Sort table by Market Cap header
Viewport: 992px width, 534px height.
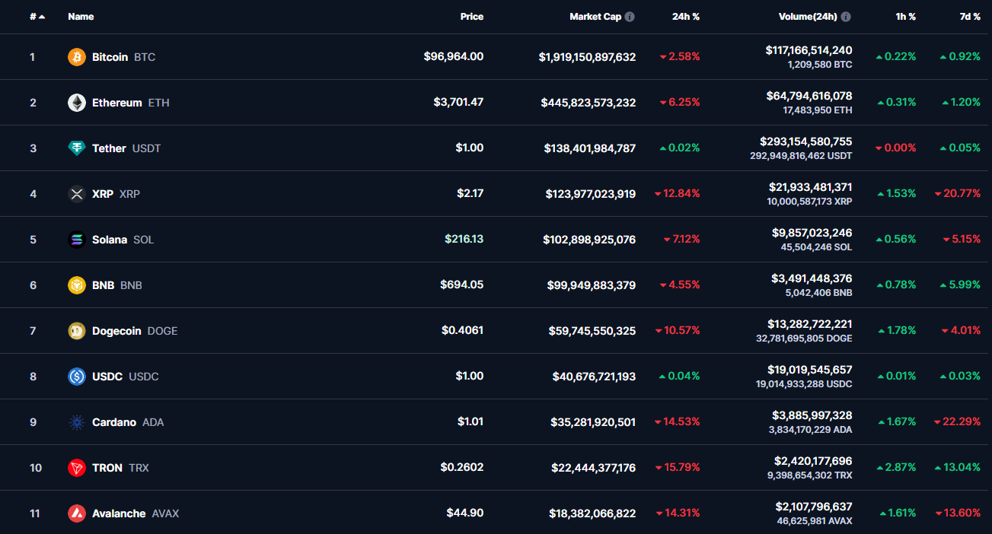coord(595,17)
